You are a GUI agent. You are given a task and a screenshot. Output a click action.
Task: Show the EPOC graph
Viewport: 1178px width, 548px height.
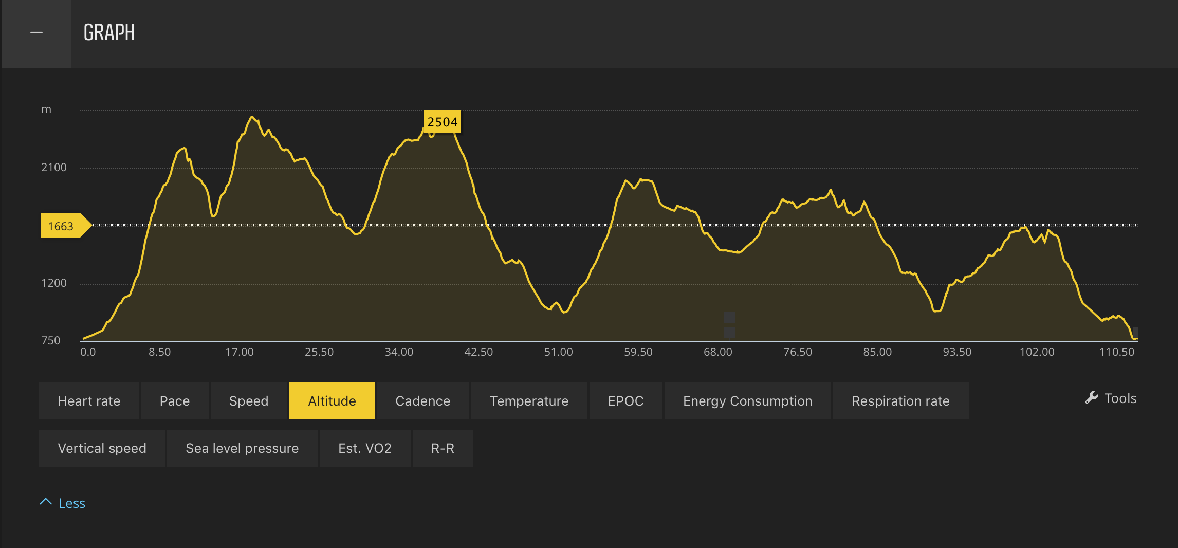[x=625, y=401]
